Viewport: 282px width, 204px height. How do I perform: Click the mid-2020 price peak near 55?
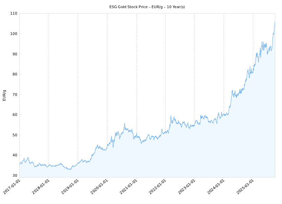tap(124, 124)
